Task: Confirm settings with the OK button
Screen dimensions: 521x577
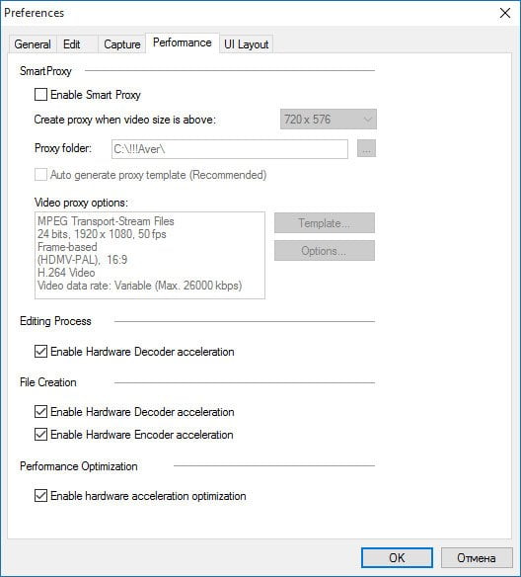Action: coord(397,558)
